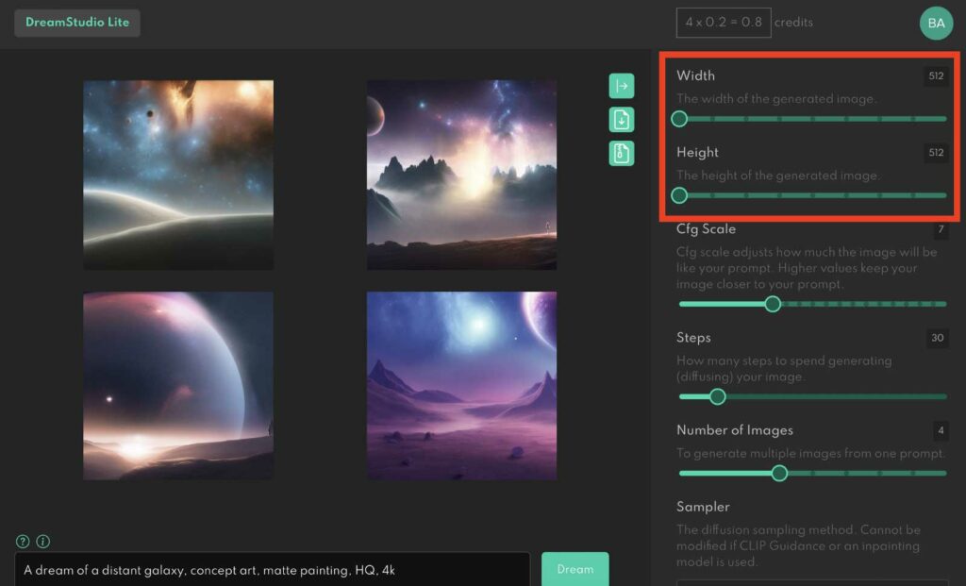Screen dimensions: 966x586
Task: Click the Steps slider handle
Action: pyautogui.click(x=717, y=397)
